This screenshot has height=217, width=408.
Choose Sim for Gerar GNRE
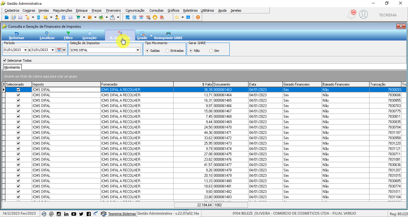211,51
